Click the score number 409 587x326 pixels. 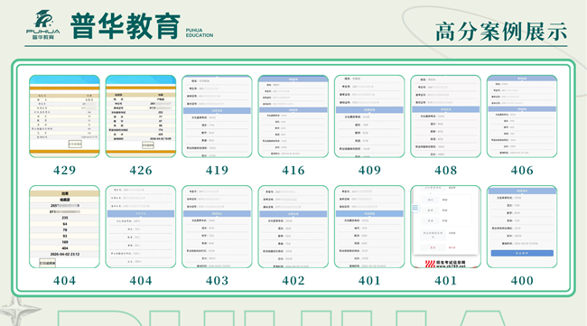point(369,171)
